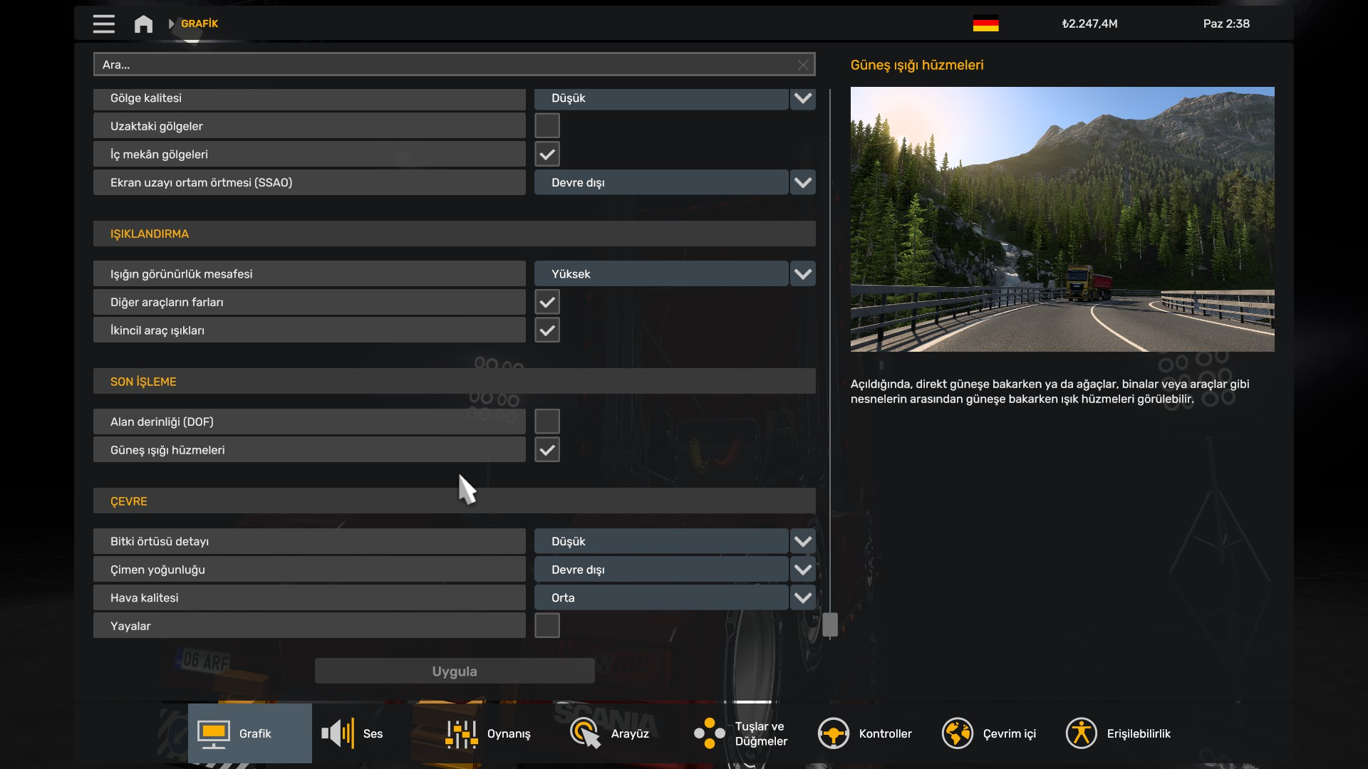Click the sun rays preview image
This screenshot has width=1368, height=769.
coord(1062,219)
